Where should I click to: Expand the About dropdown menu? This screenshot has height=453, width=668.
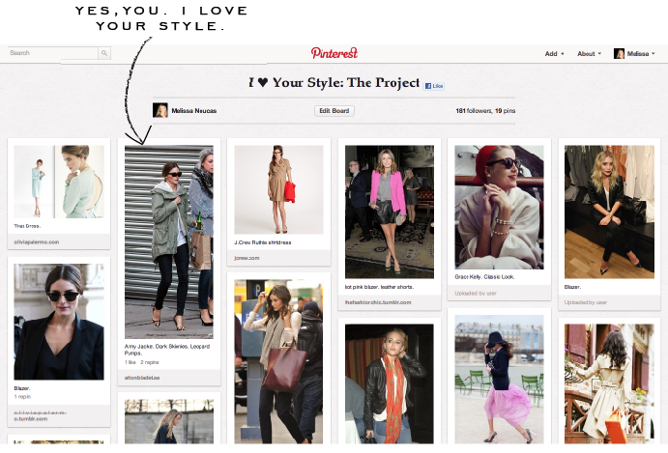589,54
